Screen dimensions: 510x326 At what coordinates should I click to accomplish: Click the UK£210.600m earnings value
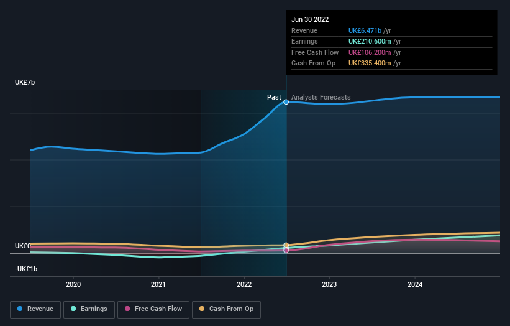[370, 41]
